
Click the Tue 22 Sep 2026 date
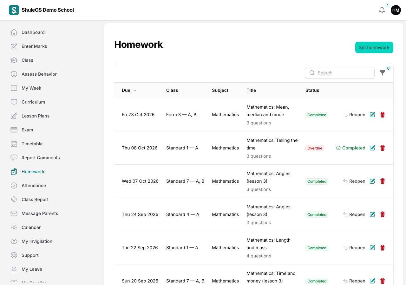pos(140,248)
